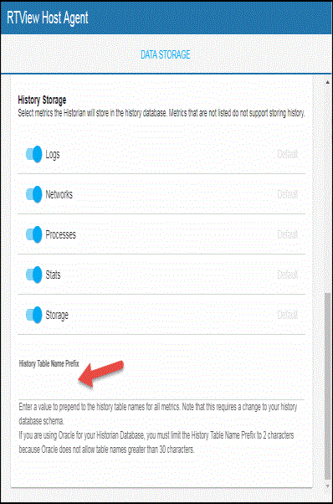Click Default on the Stats row
The width and height of the screenshot is (333, 504).
(x=288, y=275)
